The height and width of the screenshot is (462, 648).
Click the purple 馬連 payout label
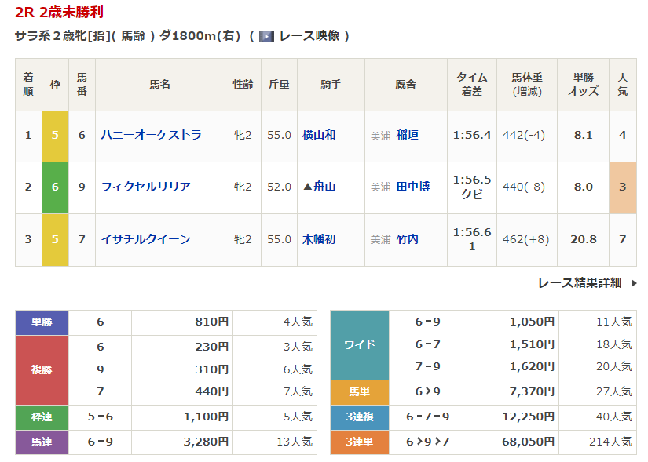42,442
